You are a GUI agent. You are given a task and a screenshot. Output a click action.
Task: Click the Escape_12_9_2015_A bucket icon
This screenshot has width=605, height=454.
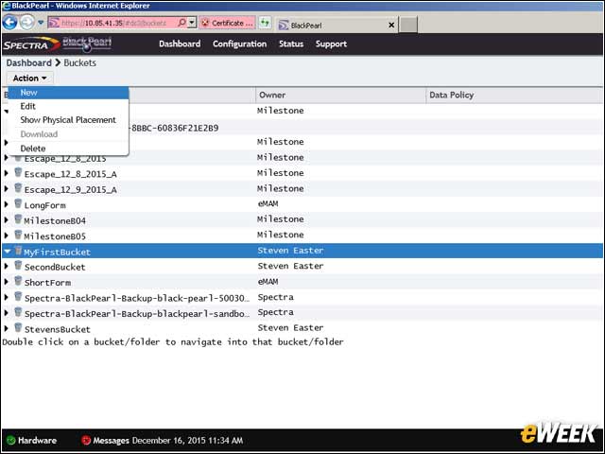point(18,188)
